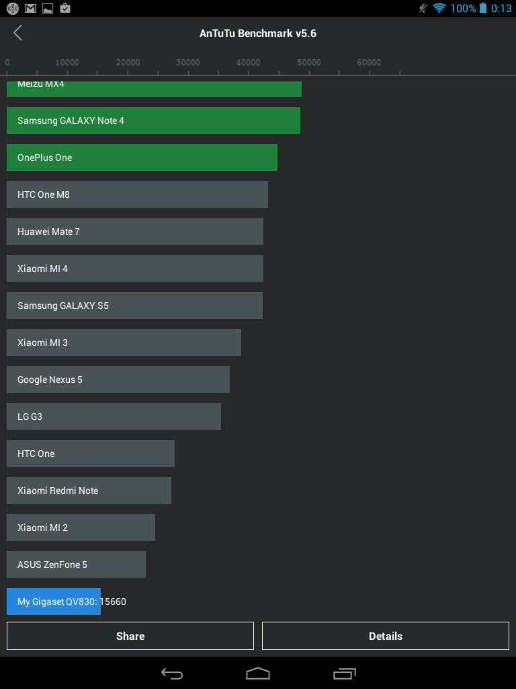Tap the Wi-Fi status icon
The width and height of the screenshot is (516, 689).
pyautogui.click(x=439, y=9)
